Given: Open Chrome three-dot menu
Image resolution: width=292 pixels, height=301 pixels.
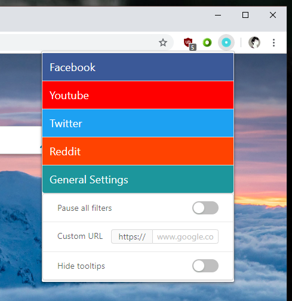Looking at the screenshot, I should [274, 42].
